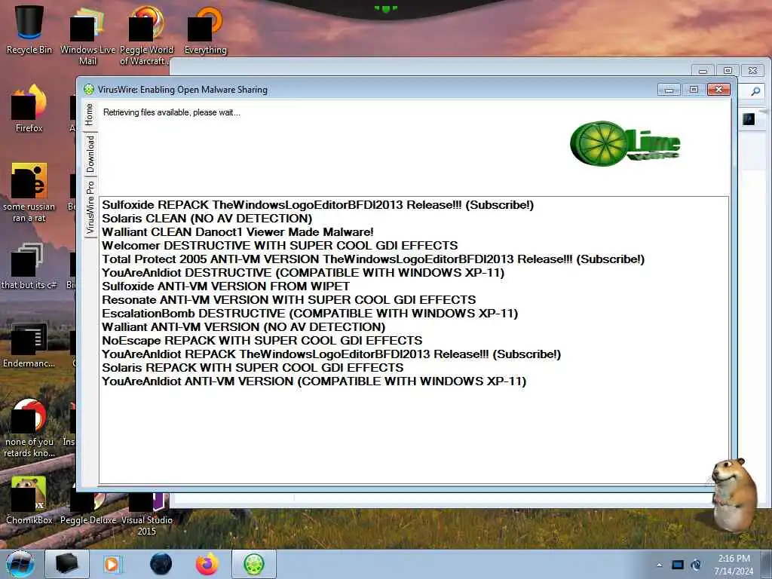Switch to the VirusWire Pro tab
Screen dimensions: 772x579
click(90, 207)
